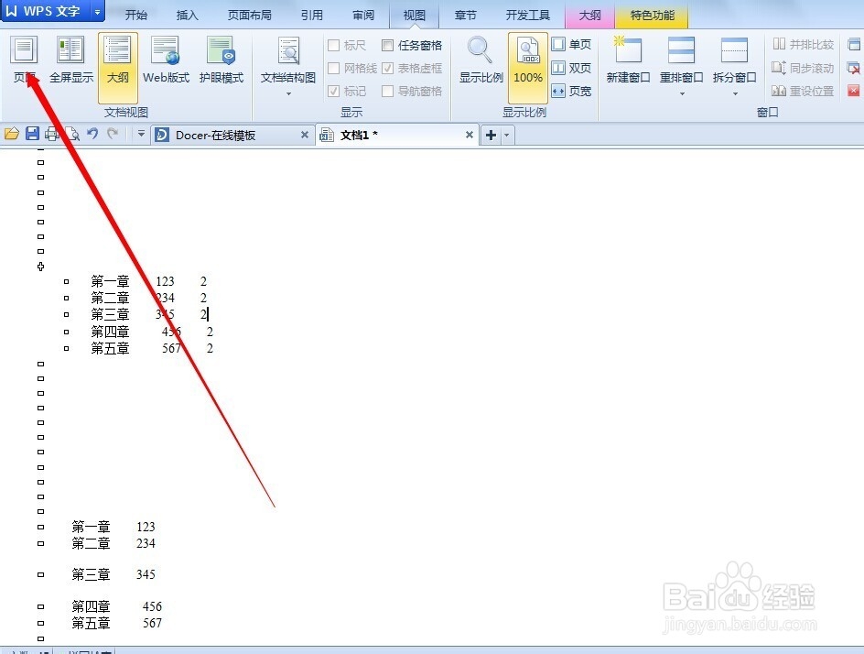Open the 插入 ribbon tab

click(187, 15)
